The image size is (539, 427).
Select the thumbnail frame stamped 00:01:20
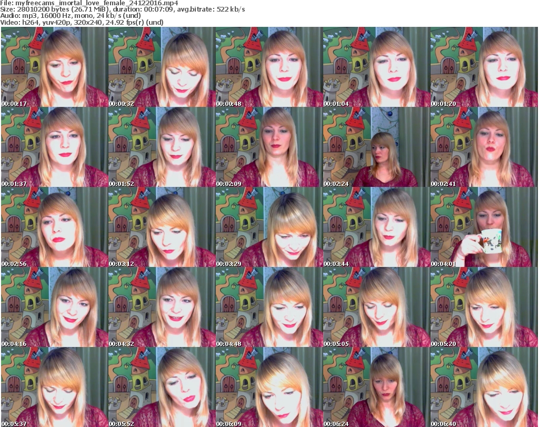pyautogui.click(x=484, y=67)
